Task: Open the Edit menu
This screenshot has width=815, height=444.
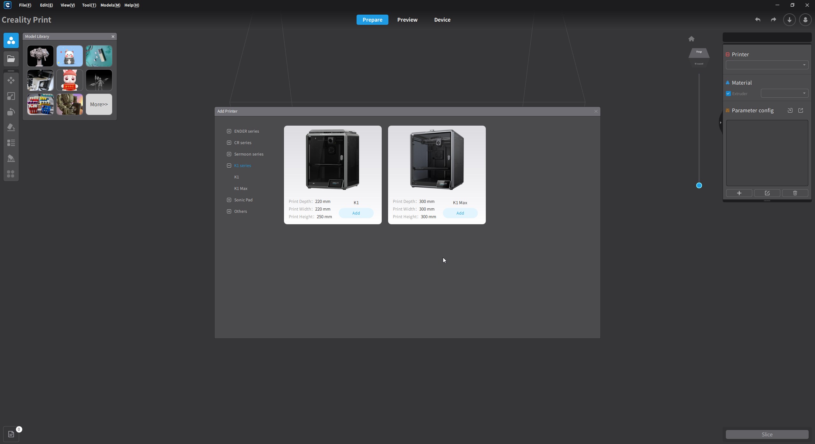Action: click(x=46, y=5)
